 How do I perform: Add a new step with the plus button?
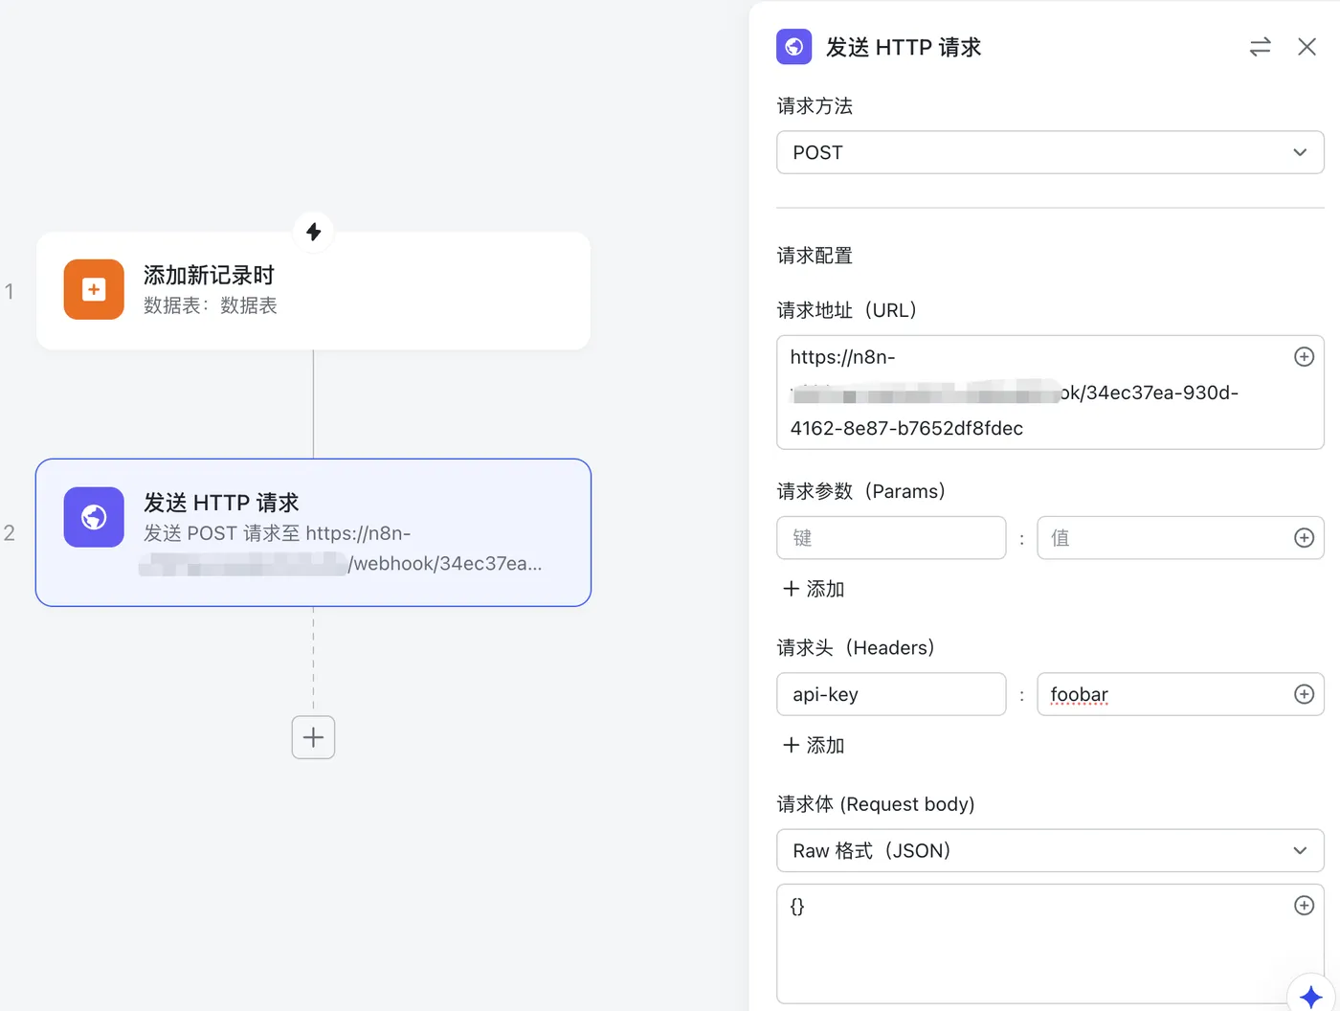(313, 737)
